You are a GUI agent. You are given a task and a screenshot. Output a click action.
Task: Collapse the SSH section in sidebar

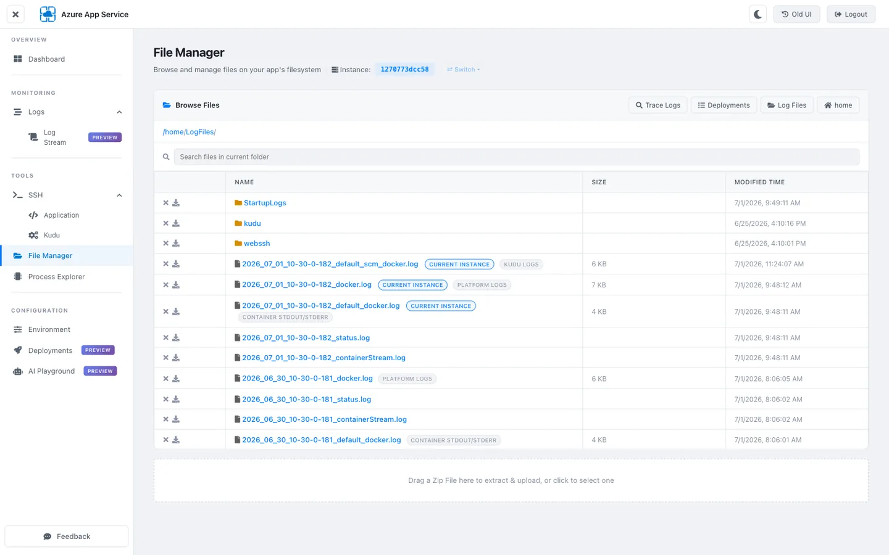[x=119, y=195]
